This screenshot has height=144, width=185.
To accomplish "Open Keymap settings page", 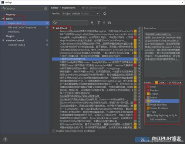I will [x=10, y=14].
